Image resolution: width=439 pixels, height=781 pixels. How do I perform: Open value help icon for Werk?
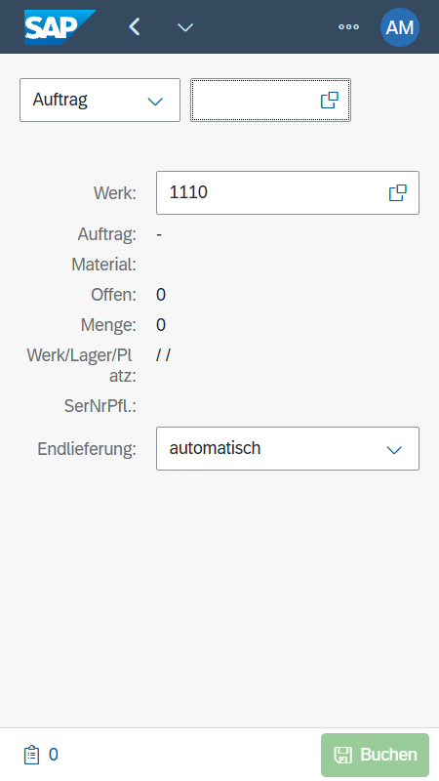click(x=398, y=192)
